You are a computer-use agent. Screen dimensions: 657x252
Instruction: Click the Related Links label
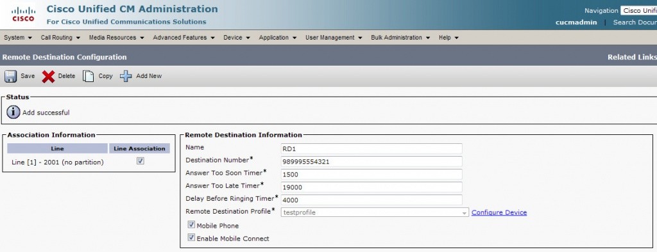[x=632, y=58]
